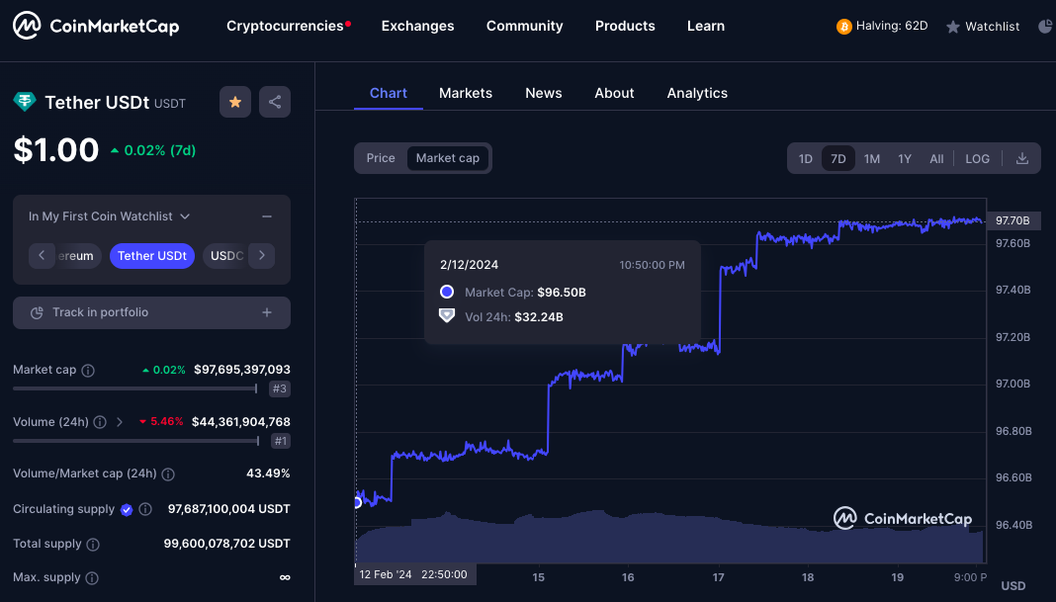The image size is (1056, 602).
Task: Switch to the About tab
Action: pos(614,94)
